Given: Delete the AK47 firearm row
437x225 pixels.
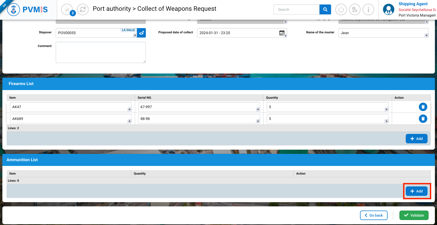Looking at the screenshot, I should point(423,107).
